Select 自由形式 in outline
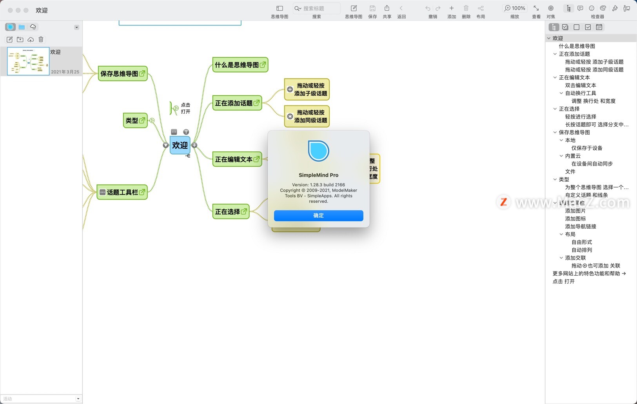 pos(582,242)
